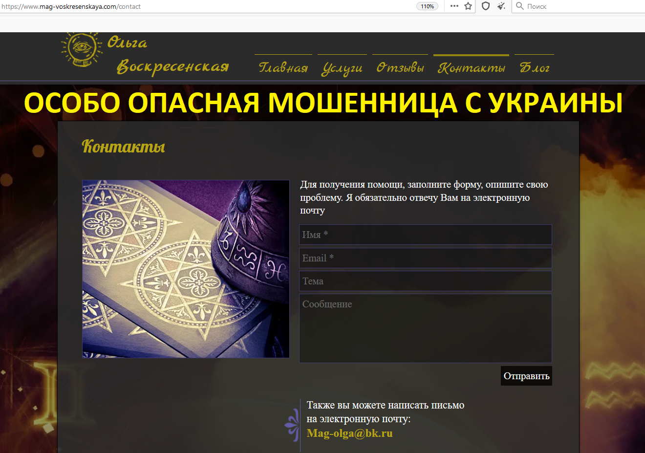The image size is (645, 453).
Task: Click the eye crystal ball site logo
Action: (81, 50)
